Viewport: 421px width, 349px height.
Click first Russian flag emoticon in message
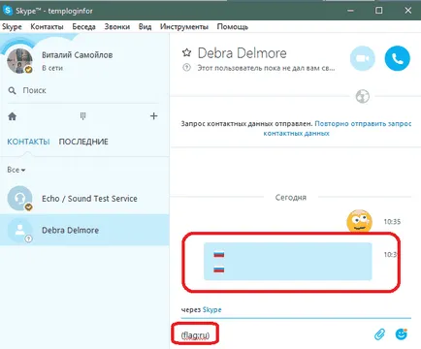tap(219, 255)
